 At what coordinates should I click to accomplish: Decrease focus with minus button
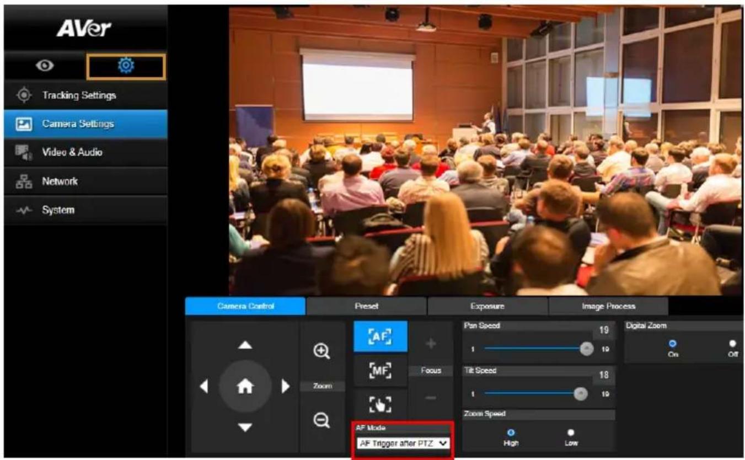431,398
